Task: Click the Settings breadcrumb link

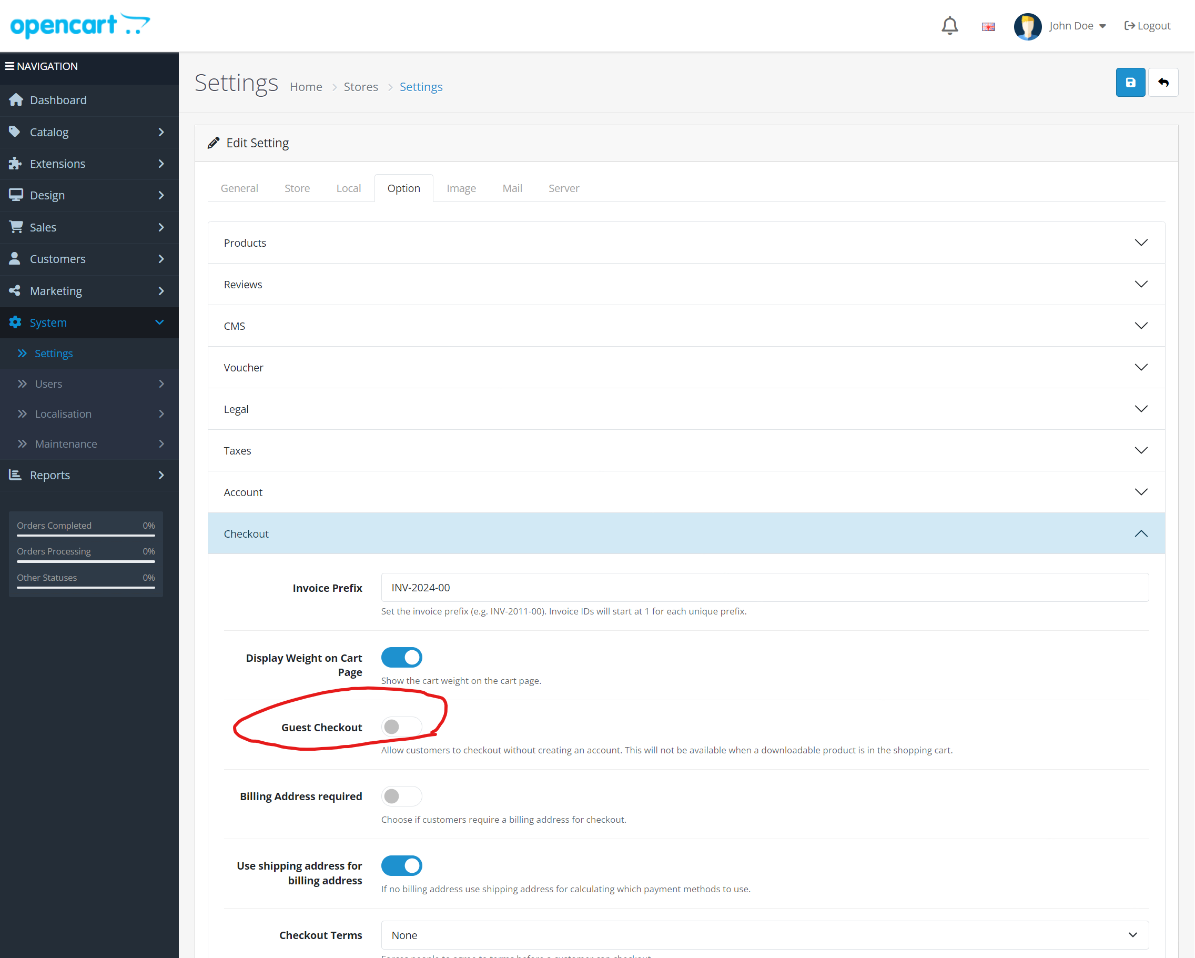Action: (421, 86)
